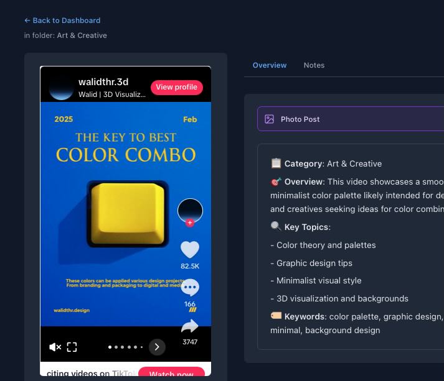
Task: Click the walidthr.design watermark text
Action: [x=72, y=310]
